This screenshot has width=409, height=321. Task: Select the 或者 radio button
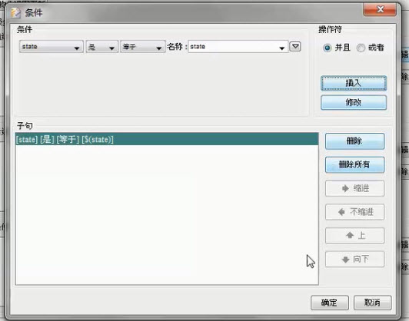(x=361, y=48)
